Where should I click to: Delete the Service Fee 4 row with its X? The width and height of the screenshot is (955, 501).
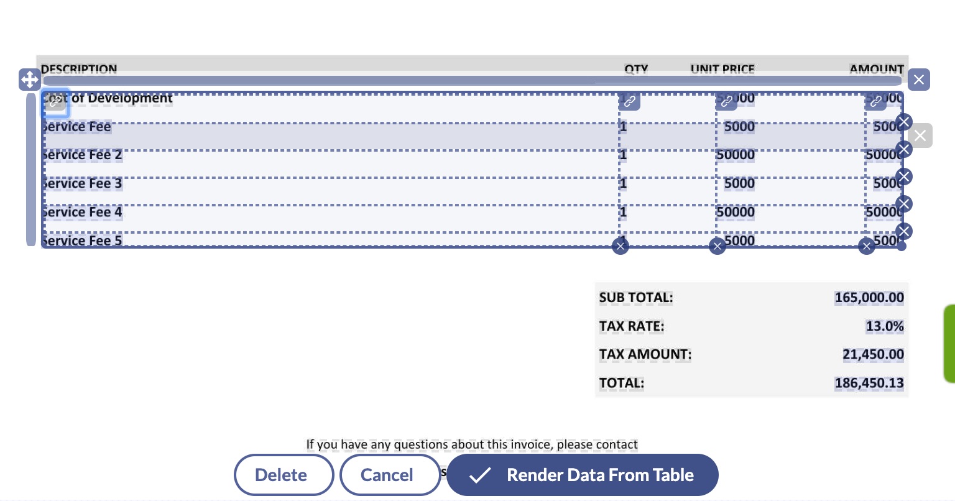(x=904, y=204)
